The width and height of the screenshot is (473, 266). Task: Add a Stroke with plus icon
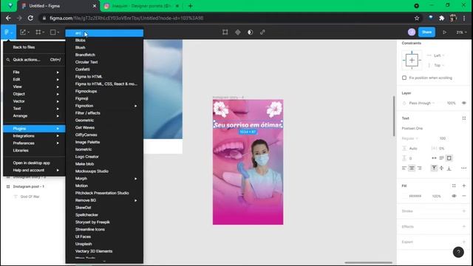pos(464,211)
